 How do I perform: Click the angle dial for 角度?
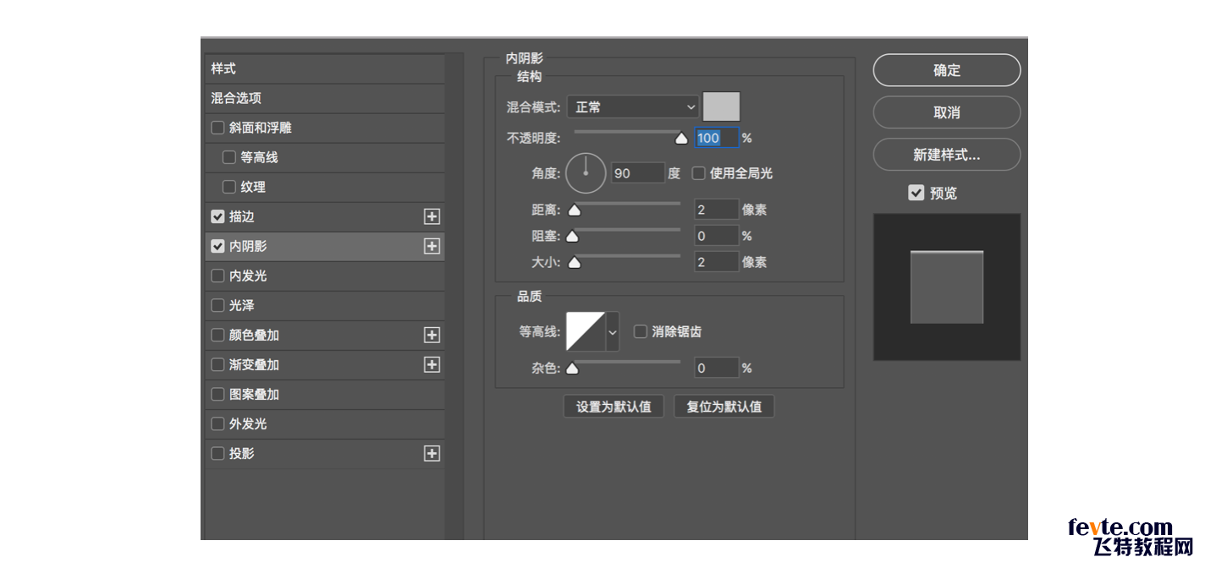(585, 173)
